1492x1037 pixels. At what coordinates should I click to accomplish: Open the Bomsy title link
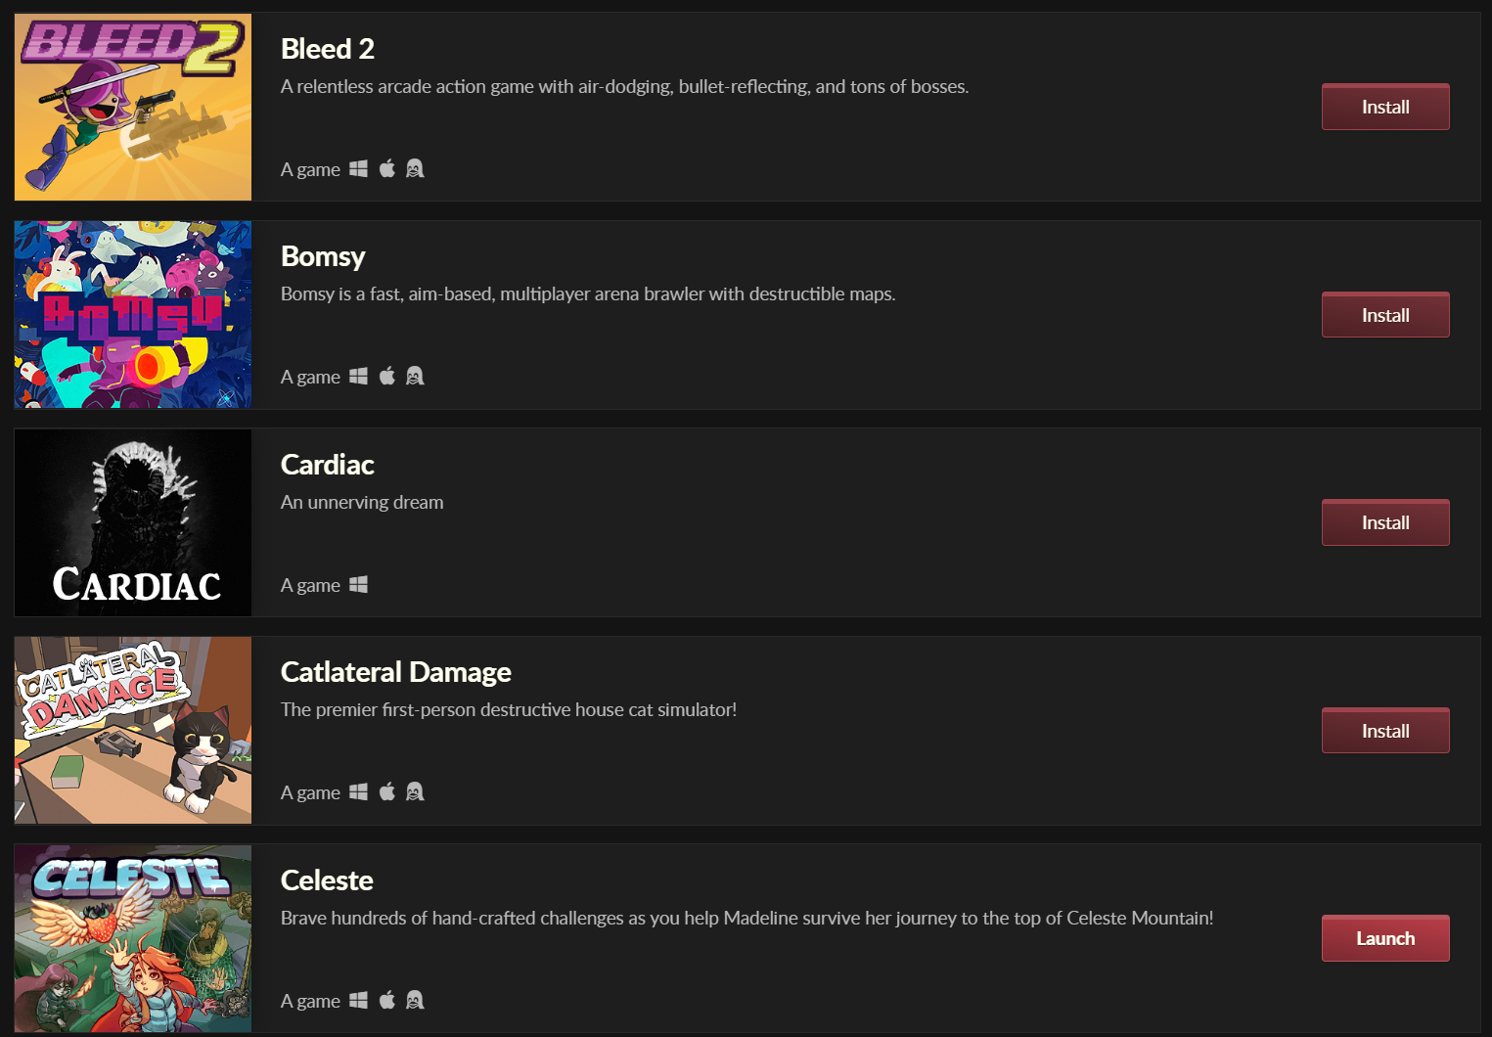323,256
